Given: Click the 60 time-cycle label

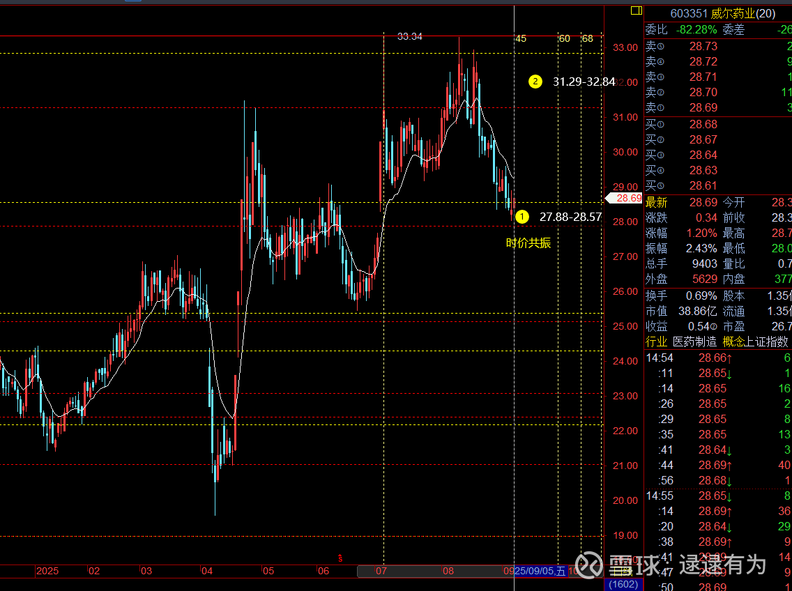Looking at the screenshot, I should (x=564, y=39).
